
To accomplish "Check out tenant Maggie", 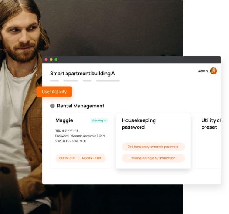I will tap(67, 158).
